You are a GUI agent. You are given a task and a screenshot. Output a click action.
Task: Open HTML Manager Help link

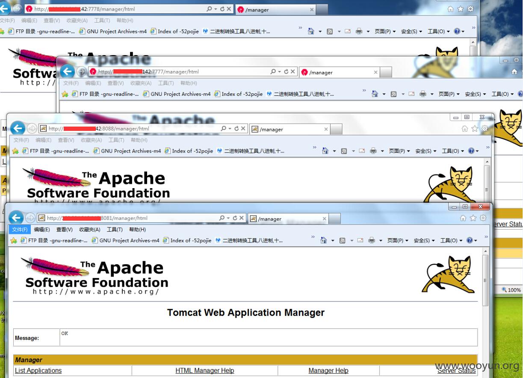(205, 370)
